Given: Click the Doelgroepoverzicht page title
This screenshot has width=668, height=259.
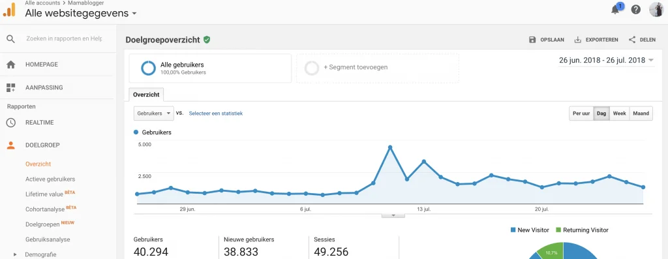Looking at the screenshot, I should 162,40.
